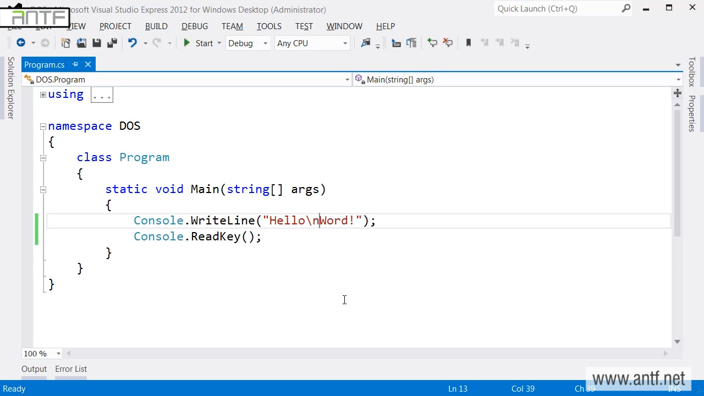Expand the collapsed using directives

coord(43,95)
